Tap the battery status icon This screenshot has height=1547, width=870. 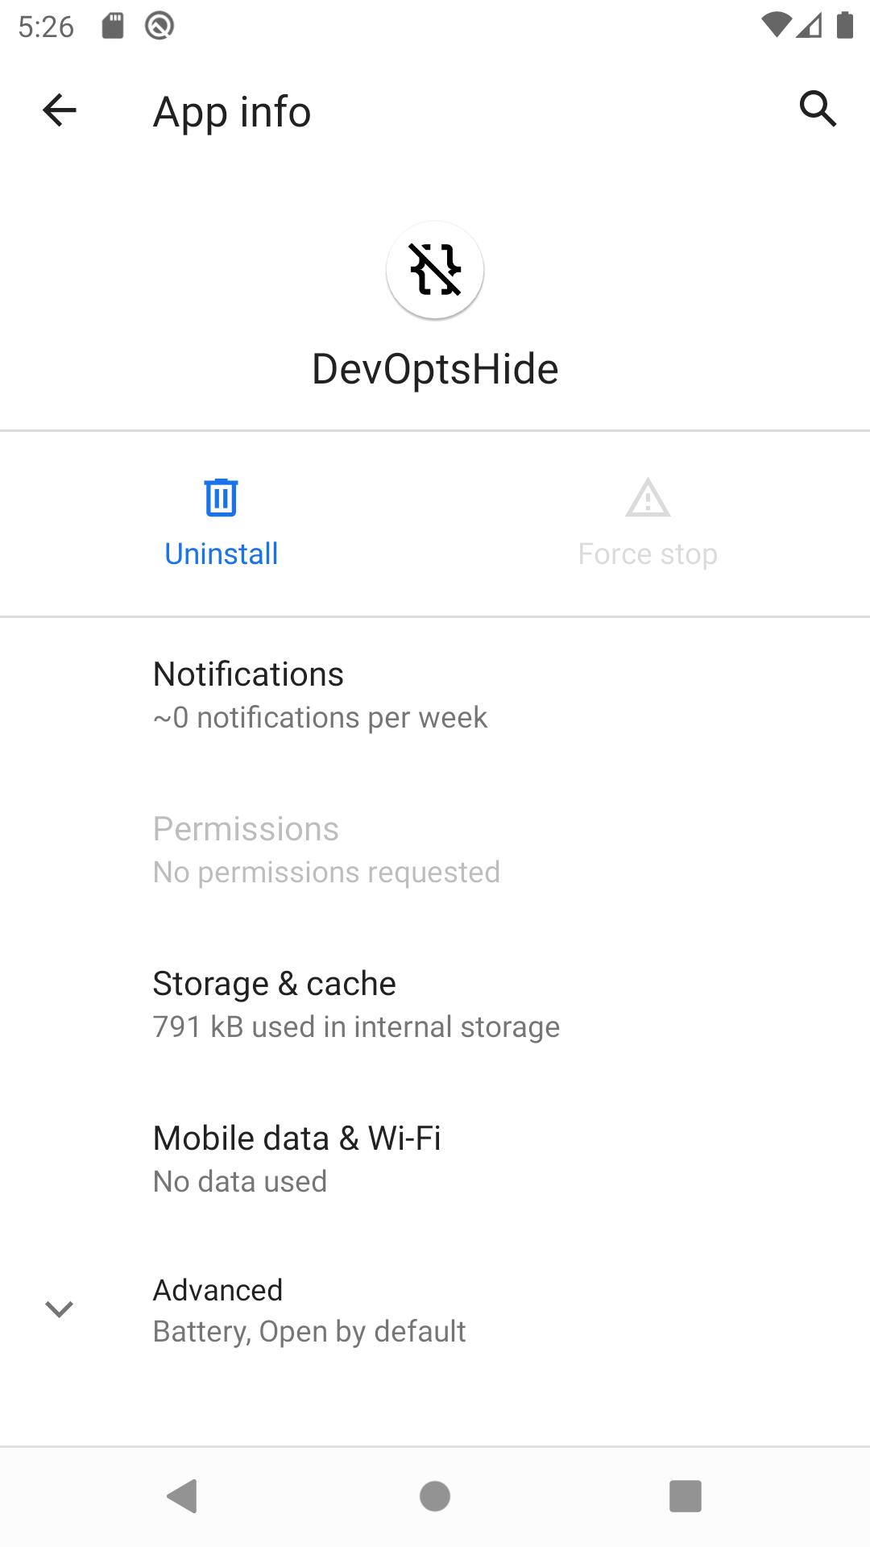845,26
